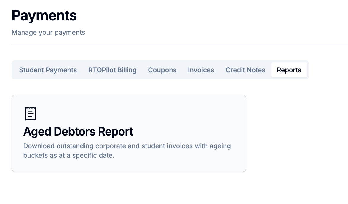Click the word Debtors in the card heading
This screenshot has width=348, height=204.
click(75, 131)
